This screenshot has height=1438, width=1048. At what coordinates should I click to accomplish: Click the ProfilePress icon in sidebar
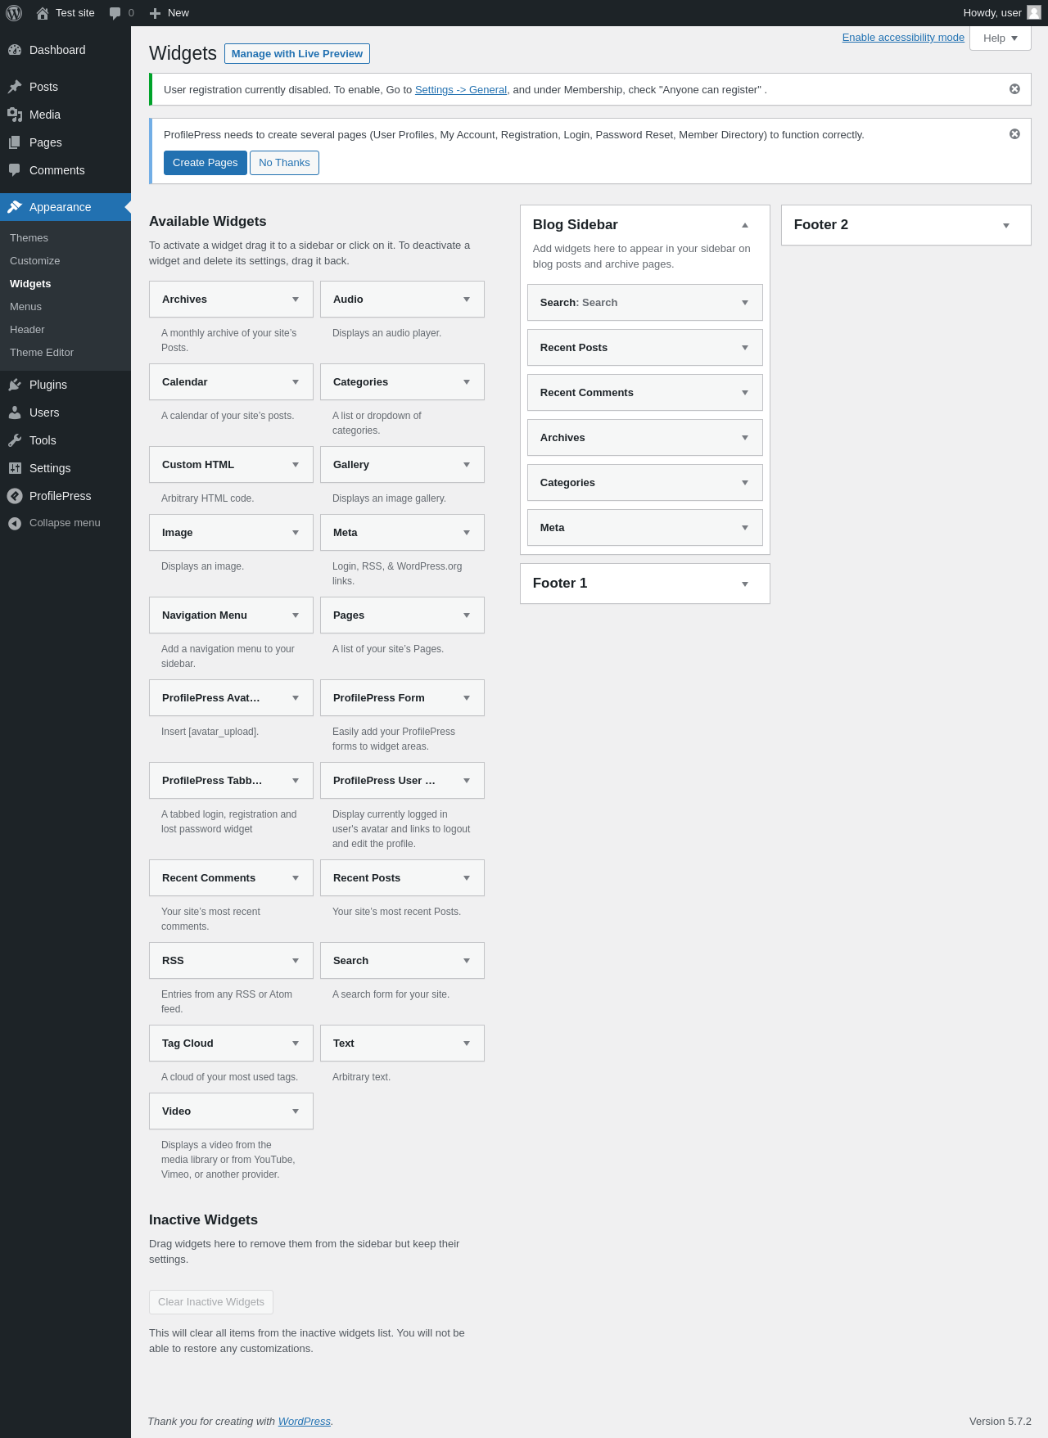(15, 496)
